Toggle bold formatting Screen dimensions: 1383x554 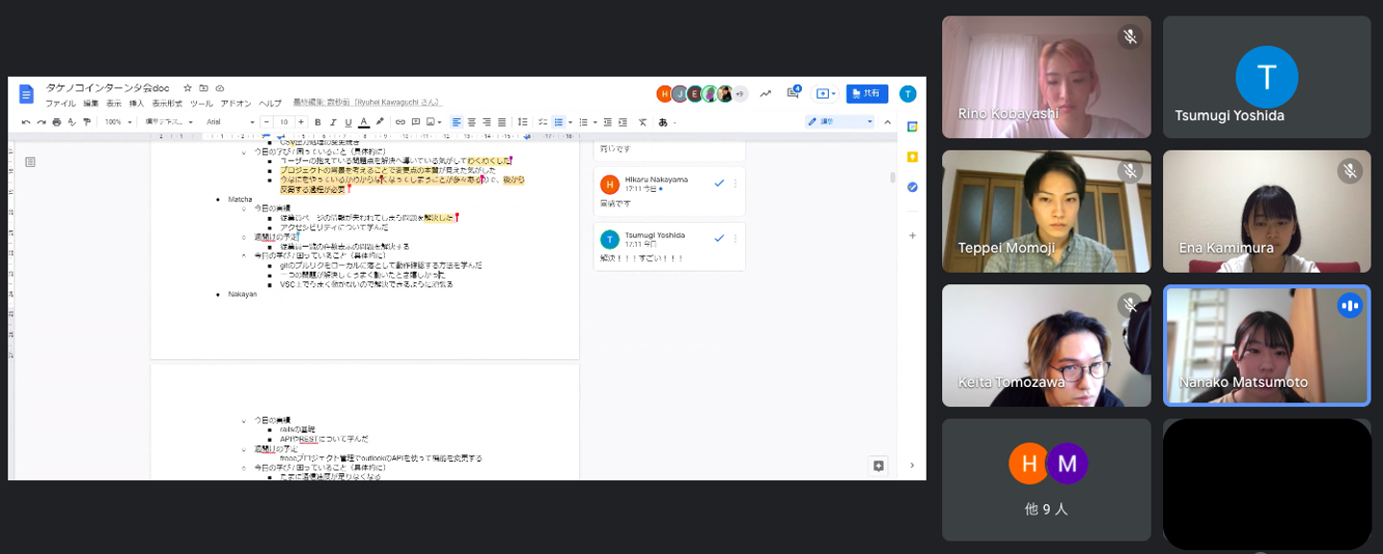tap(318, 122)
